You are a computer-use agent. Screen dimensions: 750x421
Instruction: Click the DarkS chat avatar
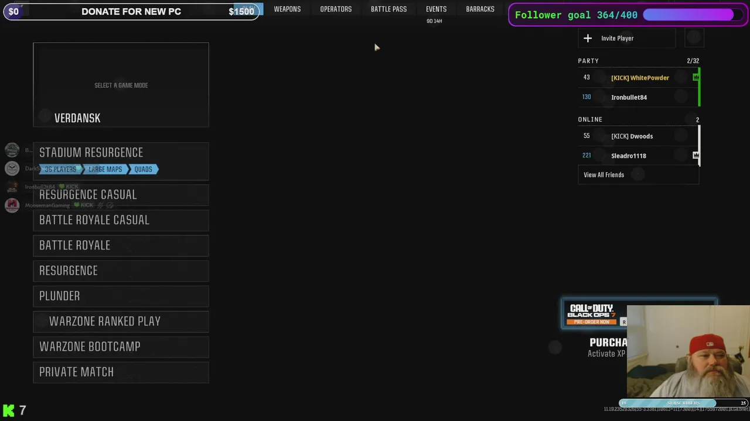pyautogui.click(x=12, y=168)
